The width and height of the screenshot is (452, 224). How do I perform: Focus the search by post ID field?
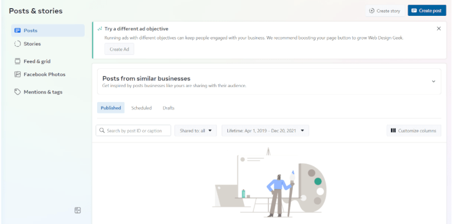tap(133, 130)
